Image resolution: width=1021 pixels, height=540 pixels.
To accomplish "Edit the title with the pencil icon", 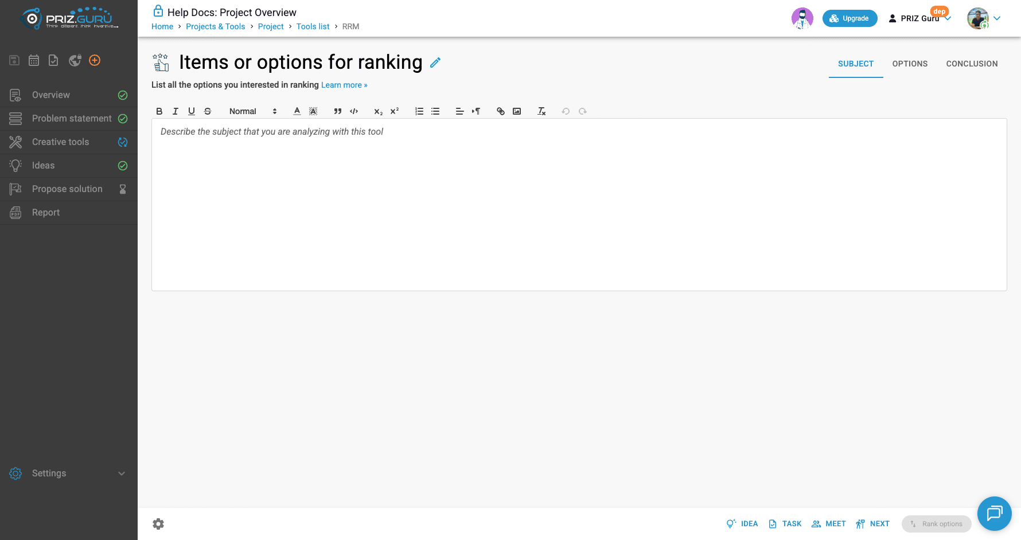I will point(435,62).
